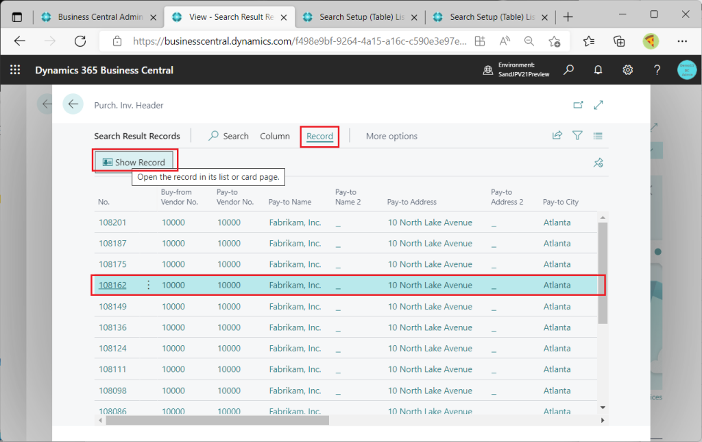The width and height of the screenshot is (702, 442).
Task: Select record number 108201
Action: pyautogui.click(x=112, y=222)
